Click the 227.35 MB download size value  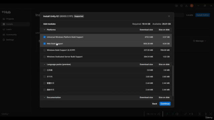point(148,50)
